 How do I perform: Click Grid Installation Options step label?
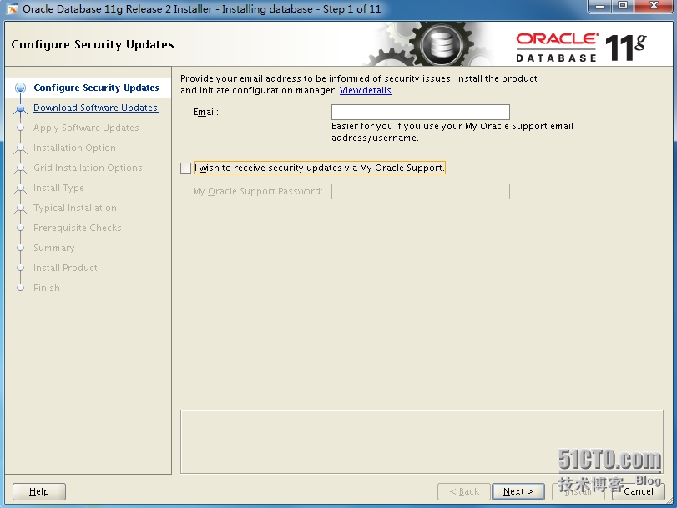pos(88,168)
